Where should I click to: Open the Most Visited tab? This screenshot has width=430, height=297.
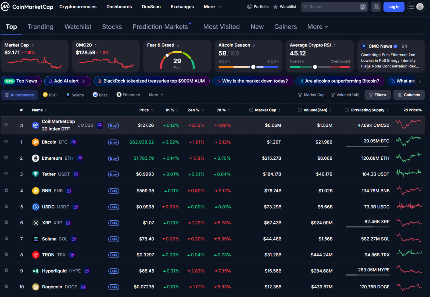tap(221, 27)
